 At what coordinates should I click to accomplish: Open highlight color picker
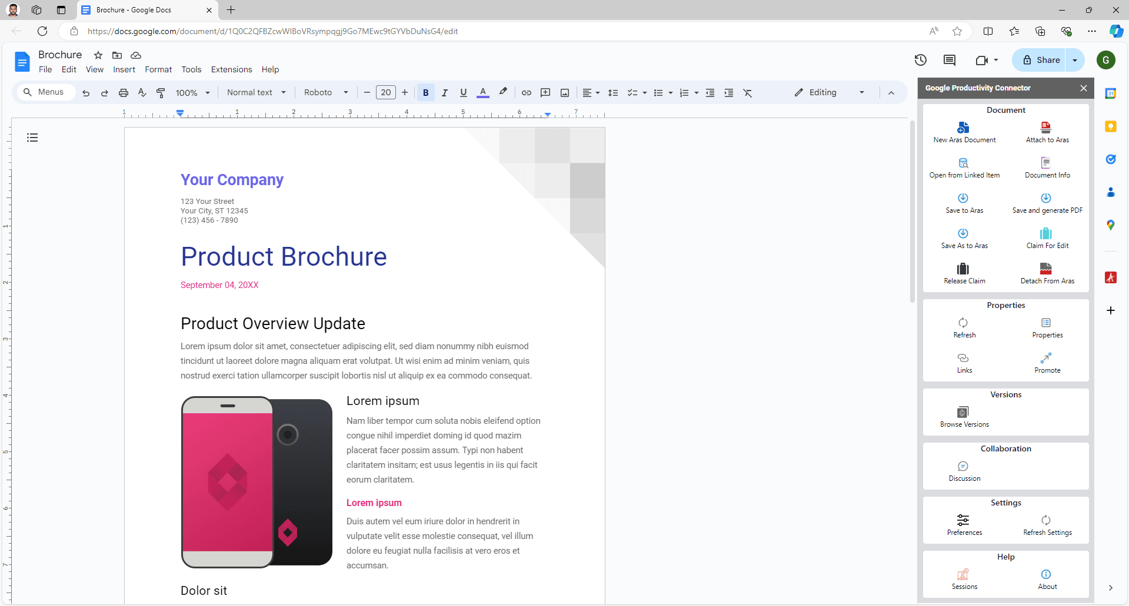[x=503, y=93]
